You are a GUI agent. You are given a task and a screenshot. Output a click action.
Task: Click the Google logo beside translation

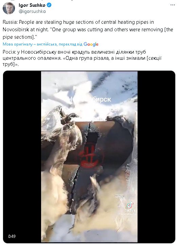(x=91, y=44)
